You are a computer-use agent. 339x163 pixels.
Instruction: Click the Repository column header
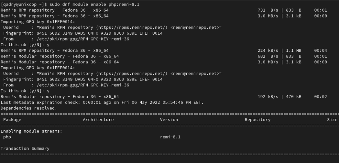[258, 120]
